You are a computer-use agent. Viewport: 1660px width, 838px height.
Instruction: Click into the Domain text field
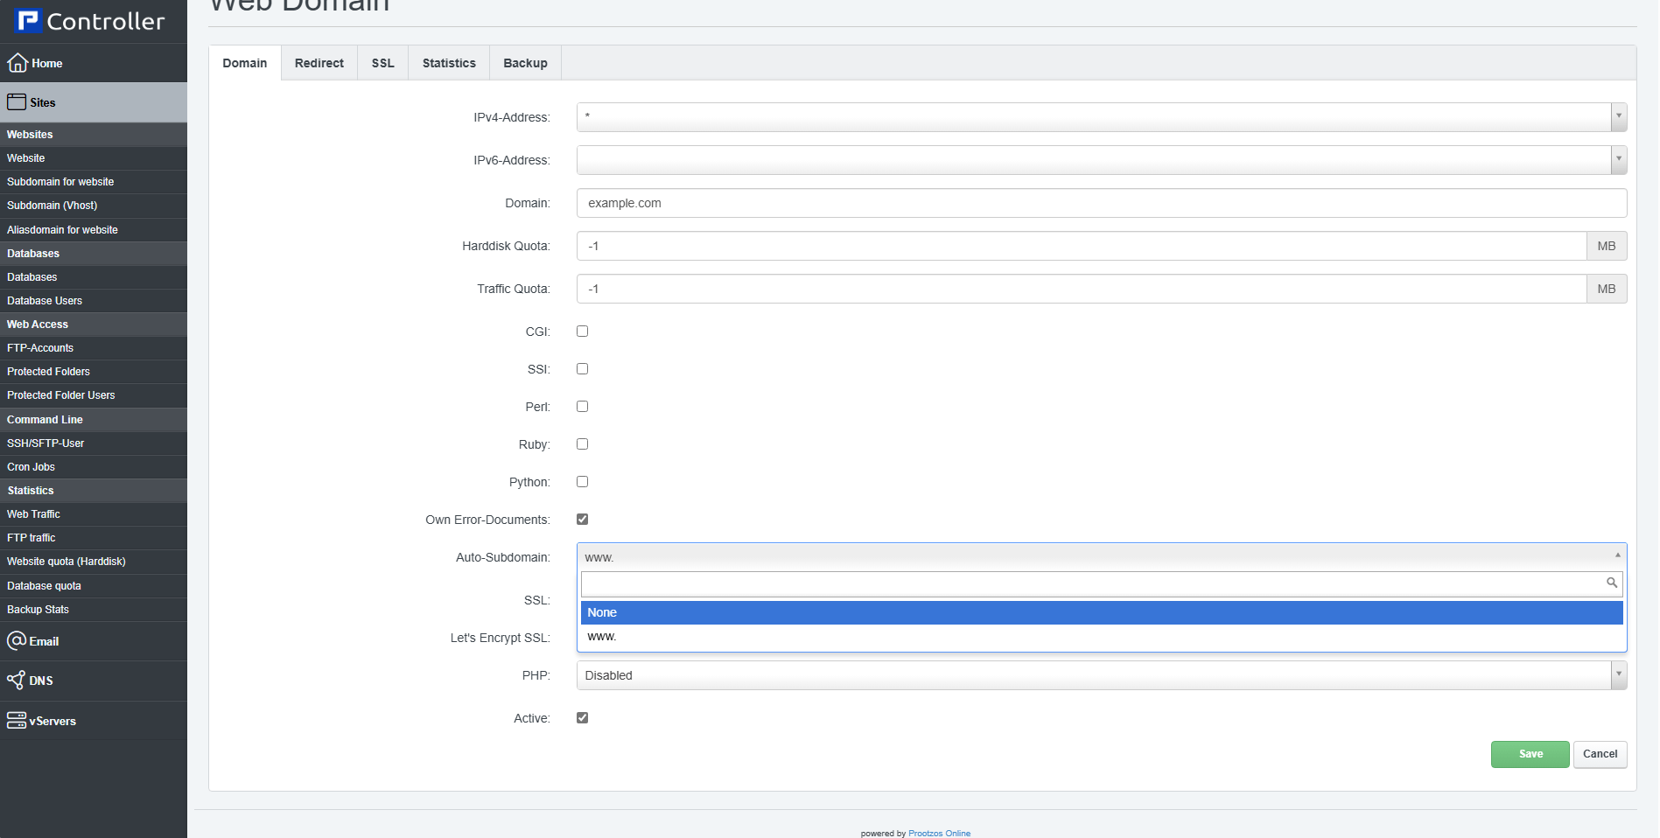click(1101, 203)
